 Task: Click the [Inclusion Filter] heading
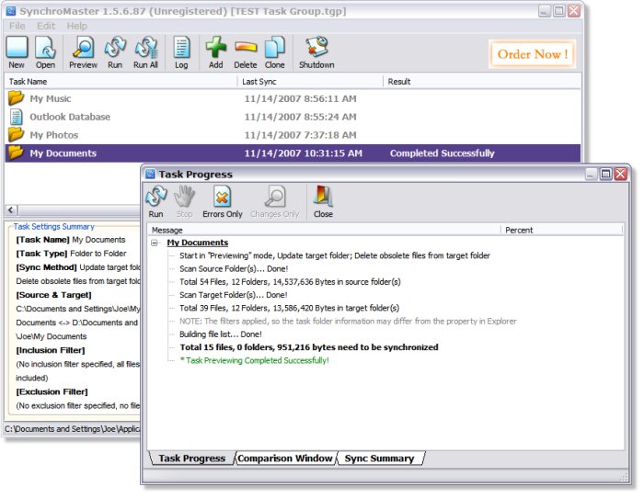click(51, 350)
